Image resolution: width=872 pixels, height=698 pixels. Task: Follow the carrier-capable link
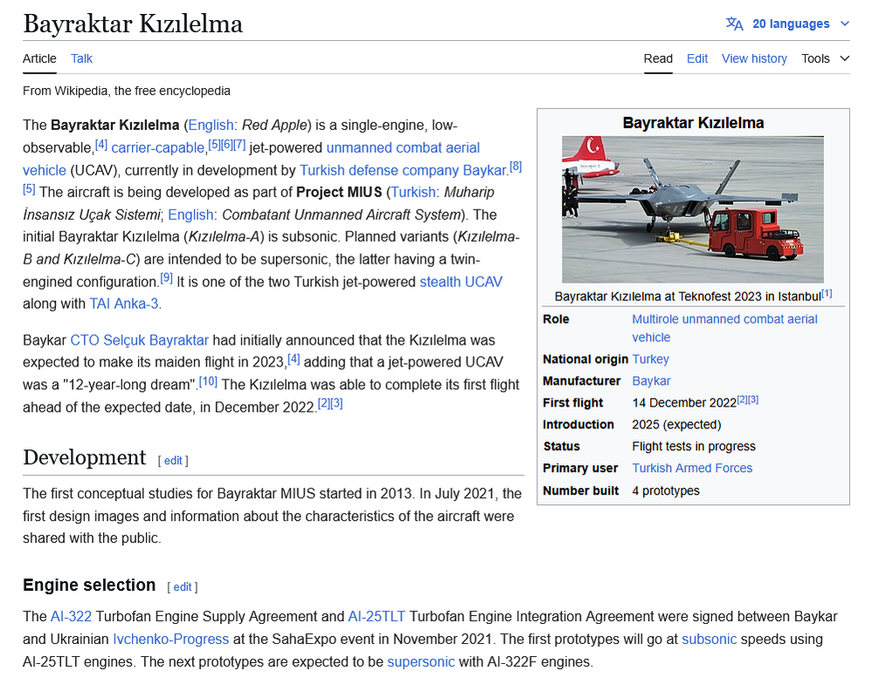tap(158, 147)
